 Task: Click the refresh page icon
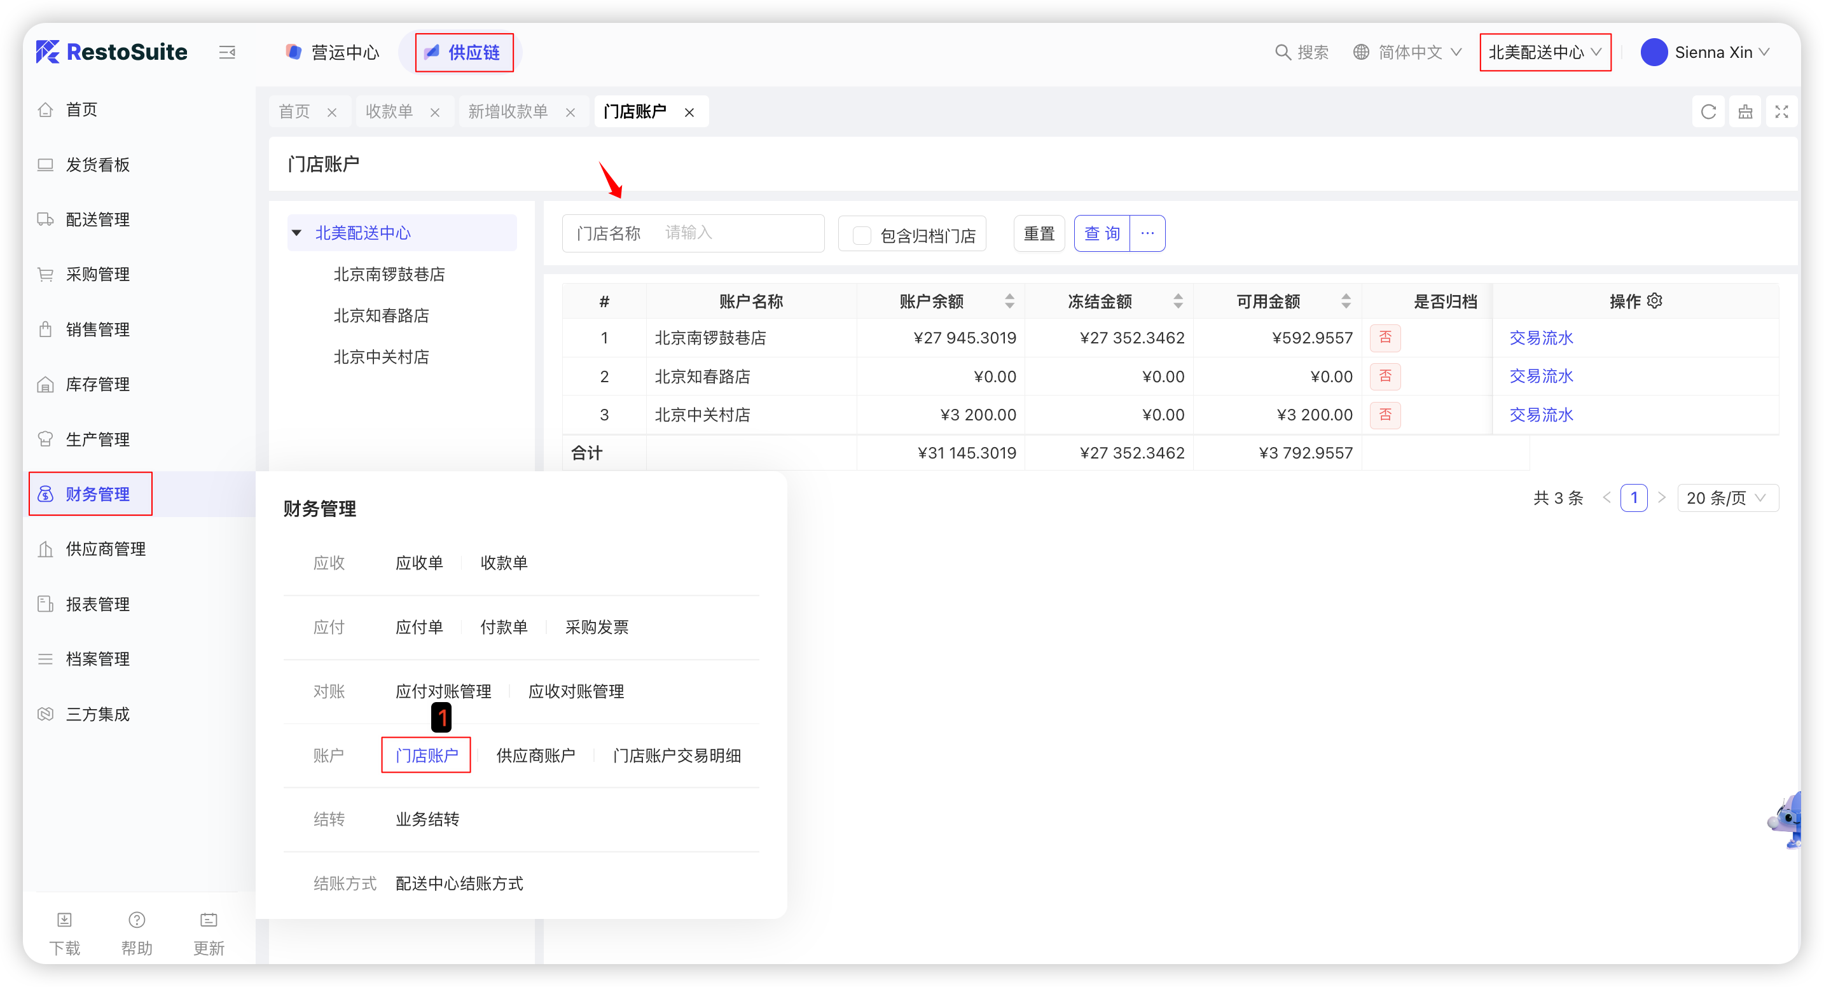pos(1708,112)
